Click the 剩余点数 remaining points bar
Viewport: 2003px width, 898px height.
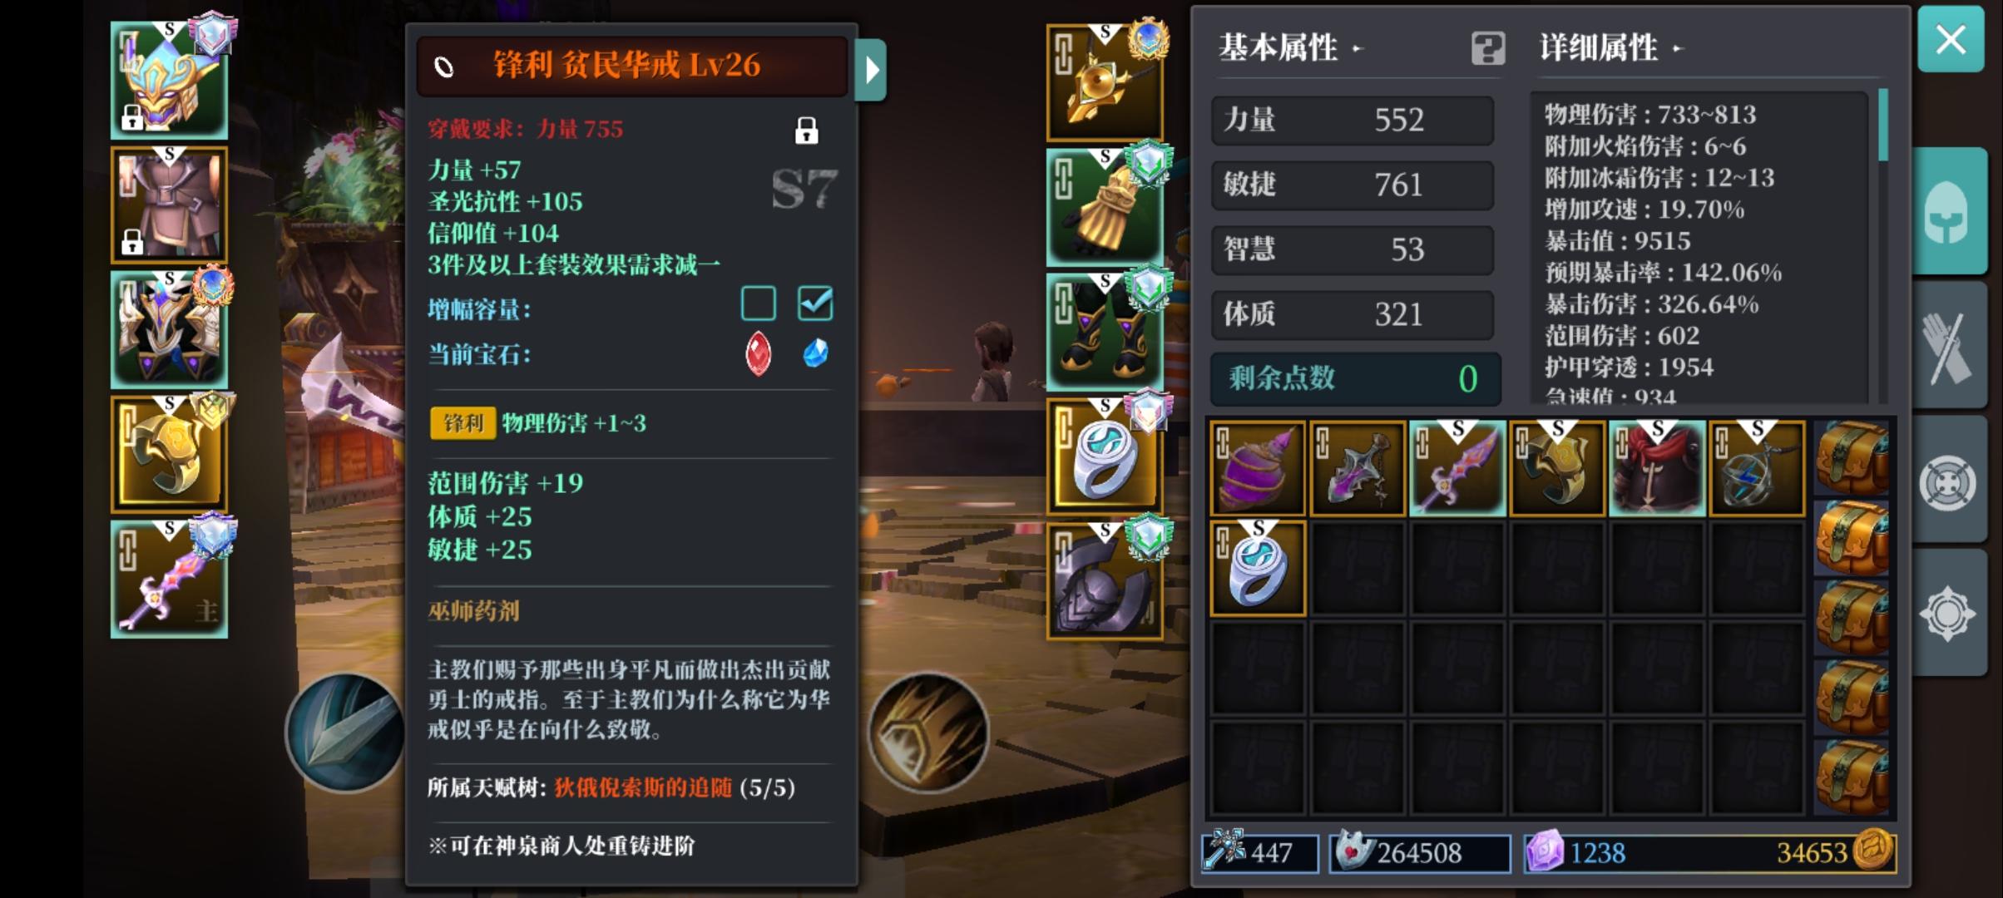[1356, 379]
